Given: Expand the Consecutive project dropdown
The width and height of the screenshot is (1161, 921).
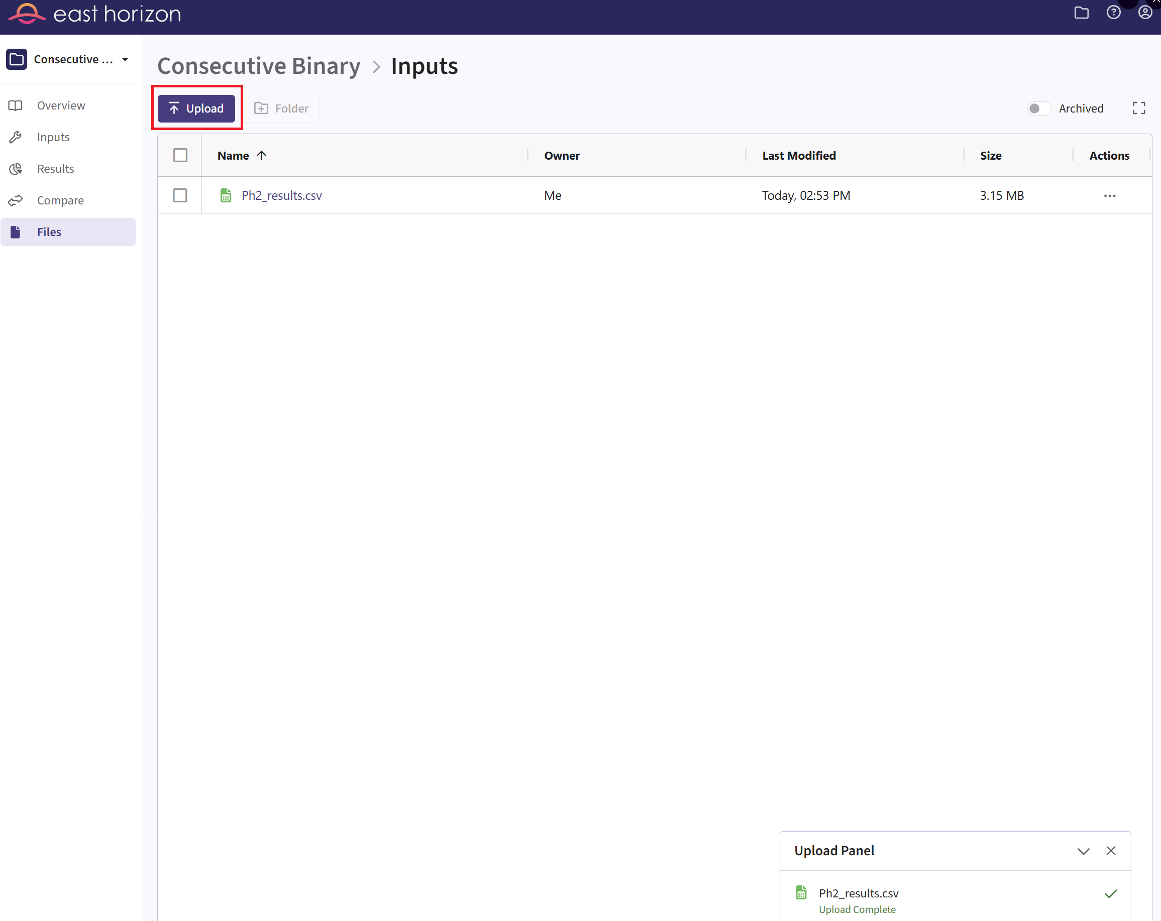Looking at the screenshot, I should tap(125, 59).
